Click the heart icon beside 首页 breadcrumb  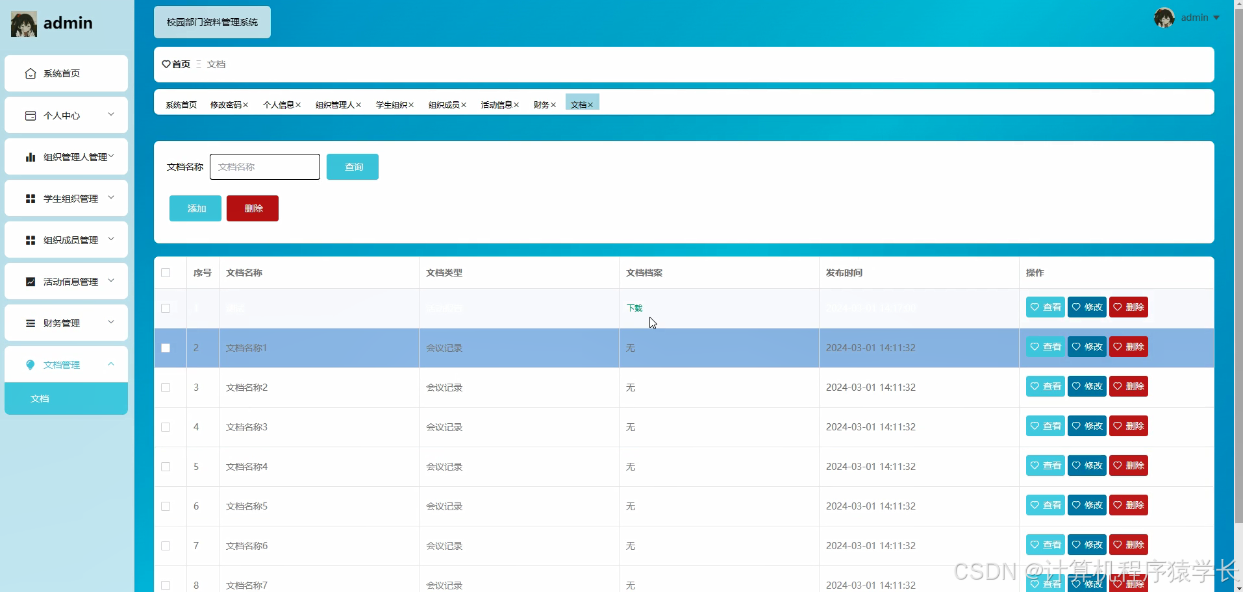[x=166, y=64]
